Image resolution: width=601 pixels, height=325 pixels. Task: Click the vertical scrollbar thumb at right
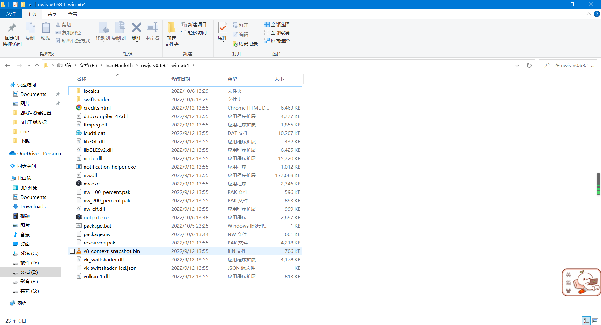click(x=598, y=184)
